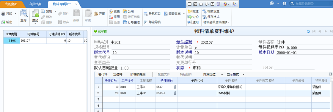Click the Audit (审核) clipboard icon
The width and height of the screenshot is (333, 112).
tap(88, 13)
